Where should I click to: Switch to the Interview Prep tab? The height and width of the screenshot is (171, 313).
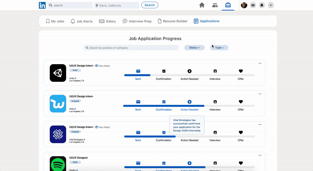point(137,21)
